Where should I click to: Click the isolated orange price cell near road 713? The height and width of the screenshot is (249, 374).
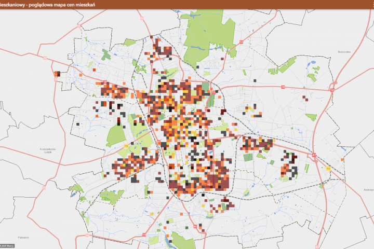pos(342,159)
